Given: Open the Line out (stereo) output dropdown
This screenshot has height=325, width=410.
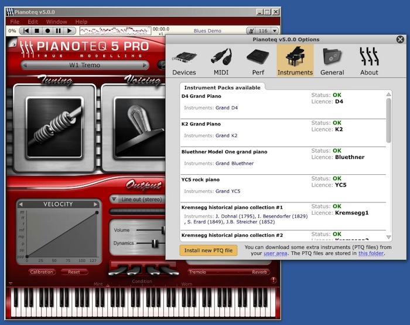Looking at the screenshot, I should point(138,199).
